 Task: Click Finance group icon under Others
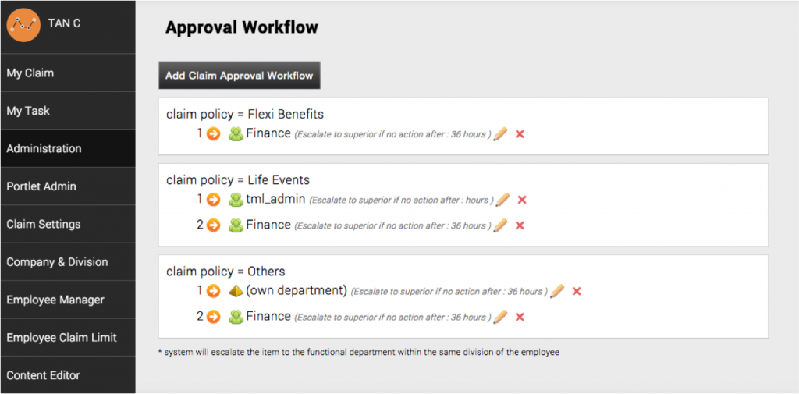(x=236, y=317)
